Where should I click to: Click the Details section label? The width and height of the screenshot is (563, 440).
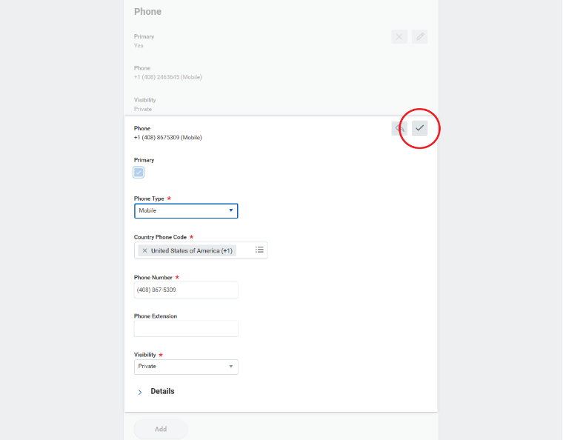(x=162, y=391)
